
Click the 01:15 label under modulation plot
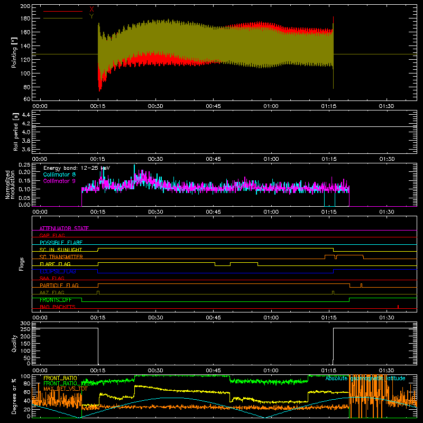point(329,212)
